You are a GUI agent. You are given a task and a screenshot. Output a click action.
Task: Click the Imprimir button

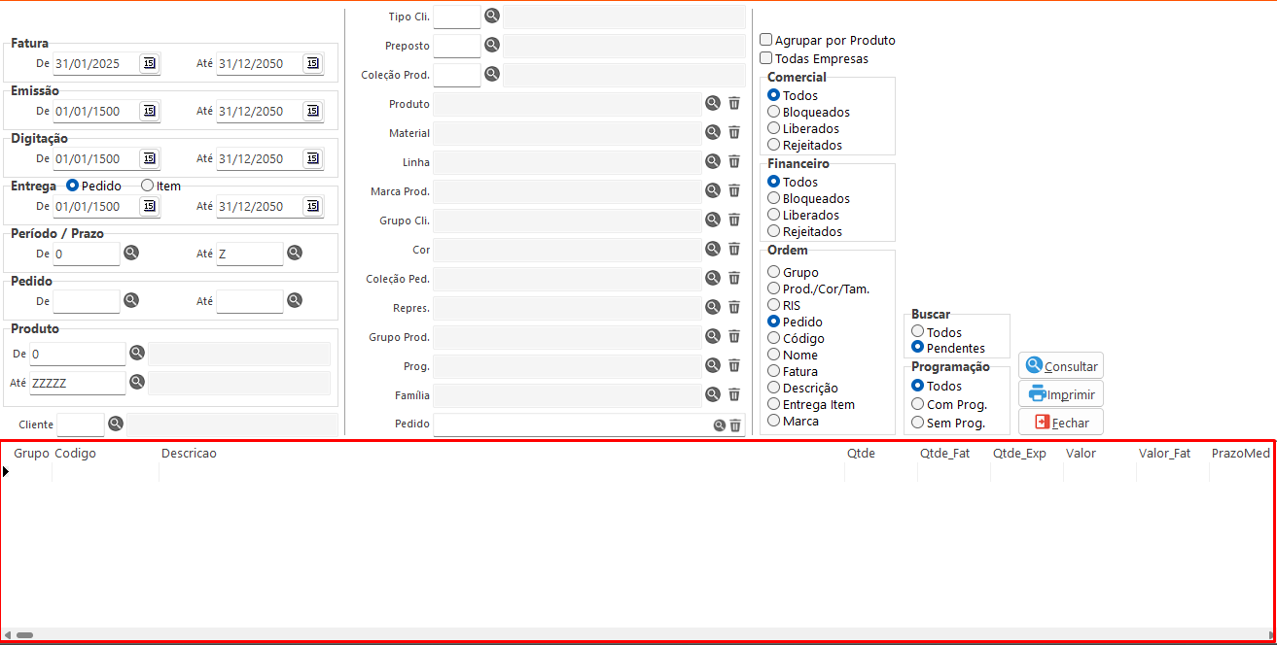pos(1060,394)
